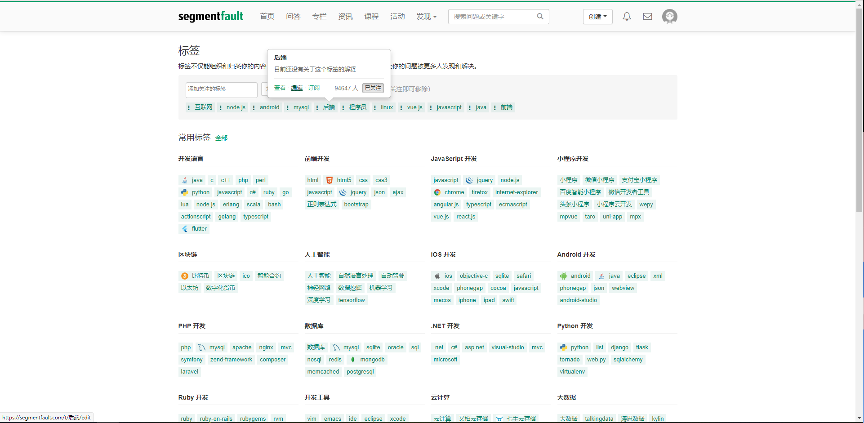Click the jQuery logo in 前端开发 section
864x423 pixels.
click(343, 192)
